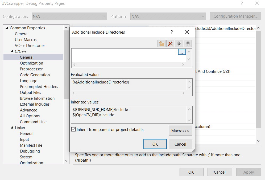
Task: Click OK in the Property Pages window
Action: 191,172
